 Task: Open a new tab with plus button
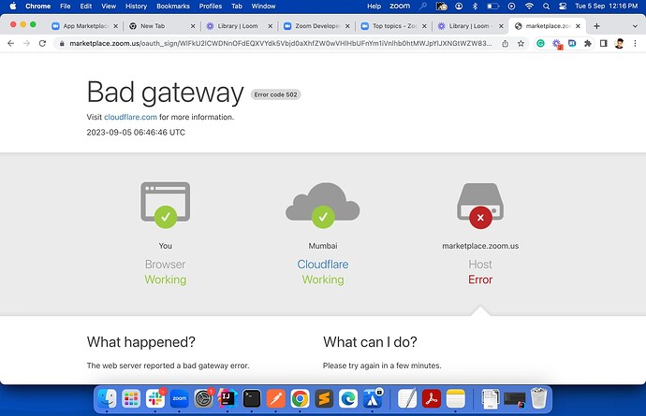tap(596, 26)
